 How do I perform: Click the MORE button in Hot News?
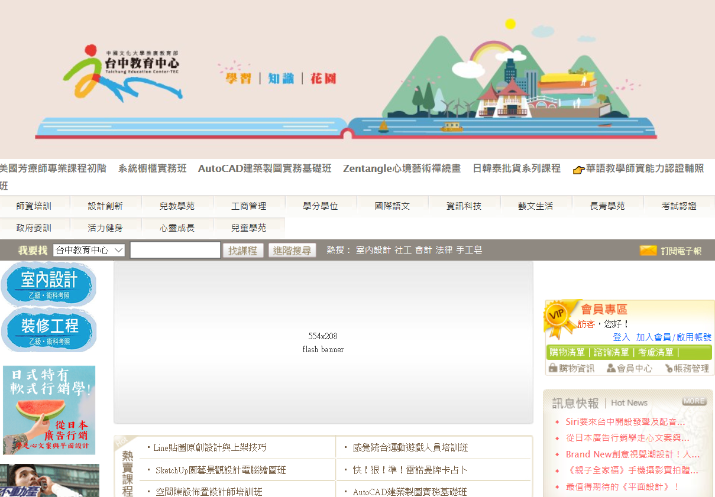tap(694, 401)
